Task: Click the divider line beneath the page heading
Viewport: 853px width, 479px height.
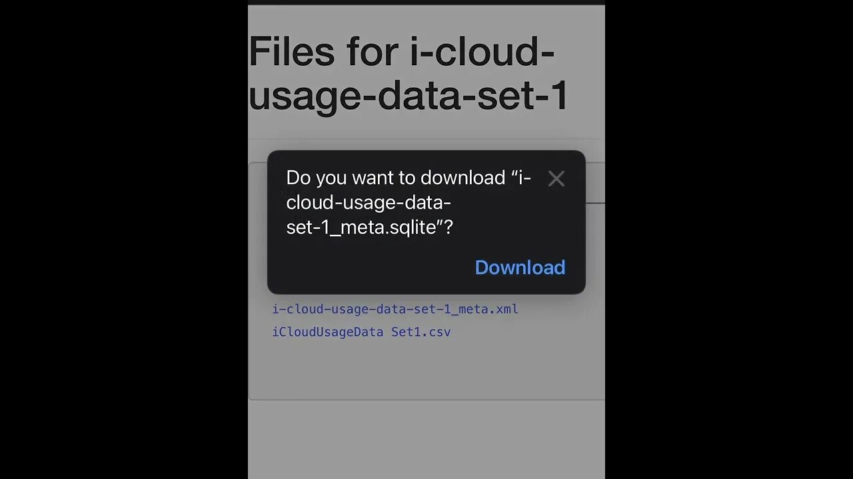Action: 426,139
